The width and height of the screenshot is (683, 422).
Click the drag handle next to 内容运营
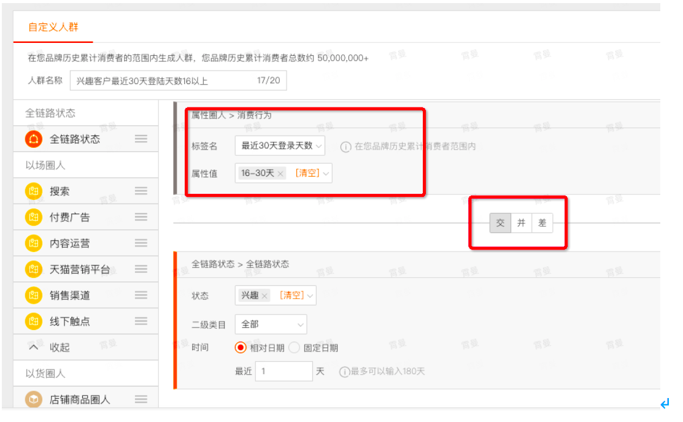coord(141,243)
